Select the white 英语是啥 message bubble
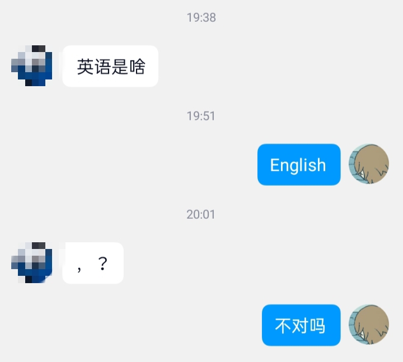The width and height of the screenshot is (403, 362). click(x=110, y=66)
